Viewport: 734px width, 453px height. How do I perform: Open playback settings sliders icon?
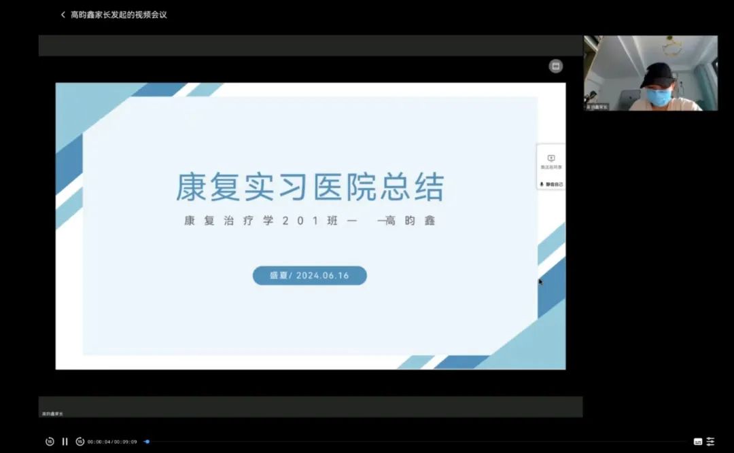click(711, 441)
